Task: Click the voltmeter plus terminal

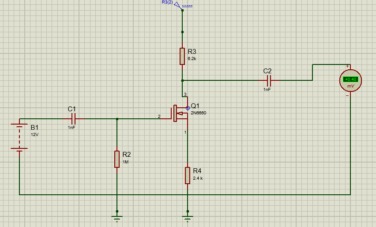Action: pyautogui.click(x=347, y=66)
